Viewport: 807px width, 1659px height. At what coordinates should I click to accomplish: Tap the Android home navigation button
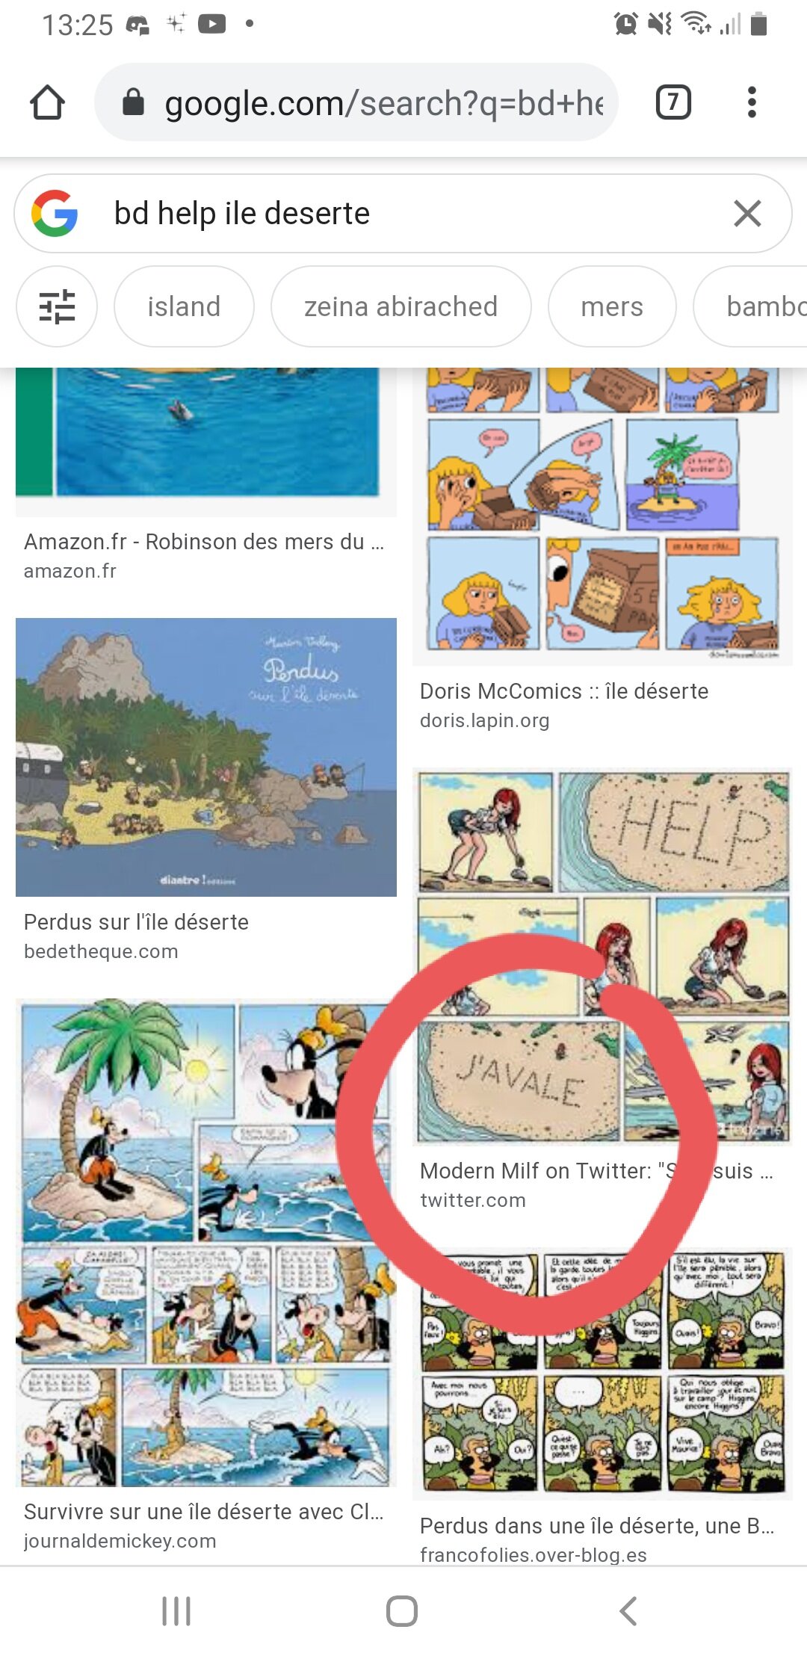[402, 1611]
